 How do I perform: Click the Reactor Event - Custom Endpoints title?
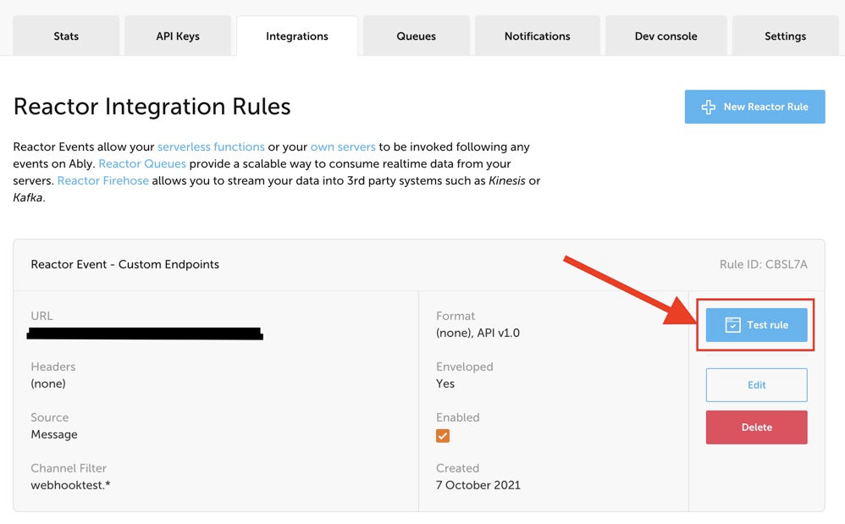point(125,264)
